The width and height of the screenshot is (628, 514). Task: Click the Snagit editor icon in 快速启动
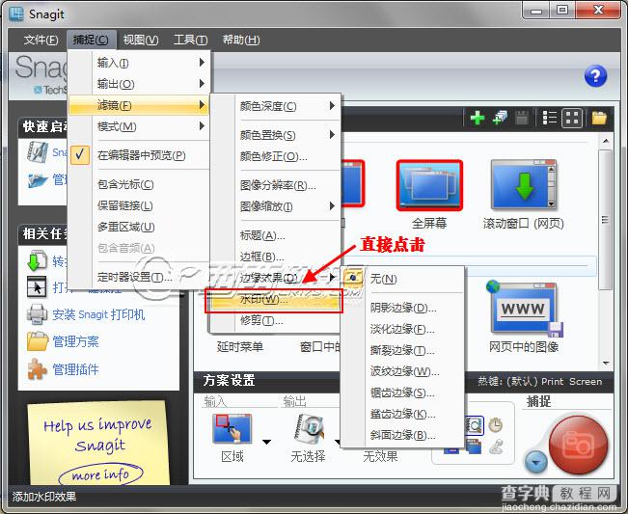[37, 152]
